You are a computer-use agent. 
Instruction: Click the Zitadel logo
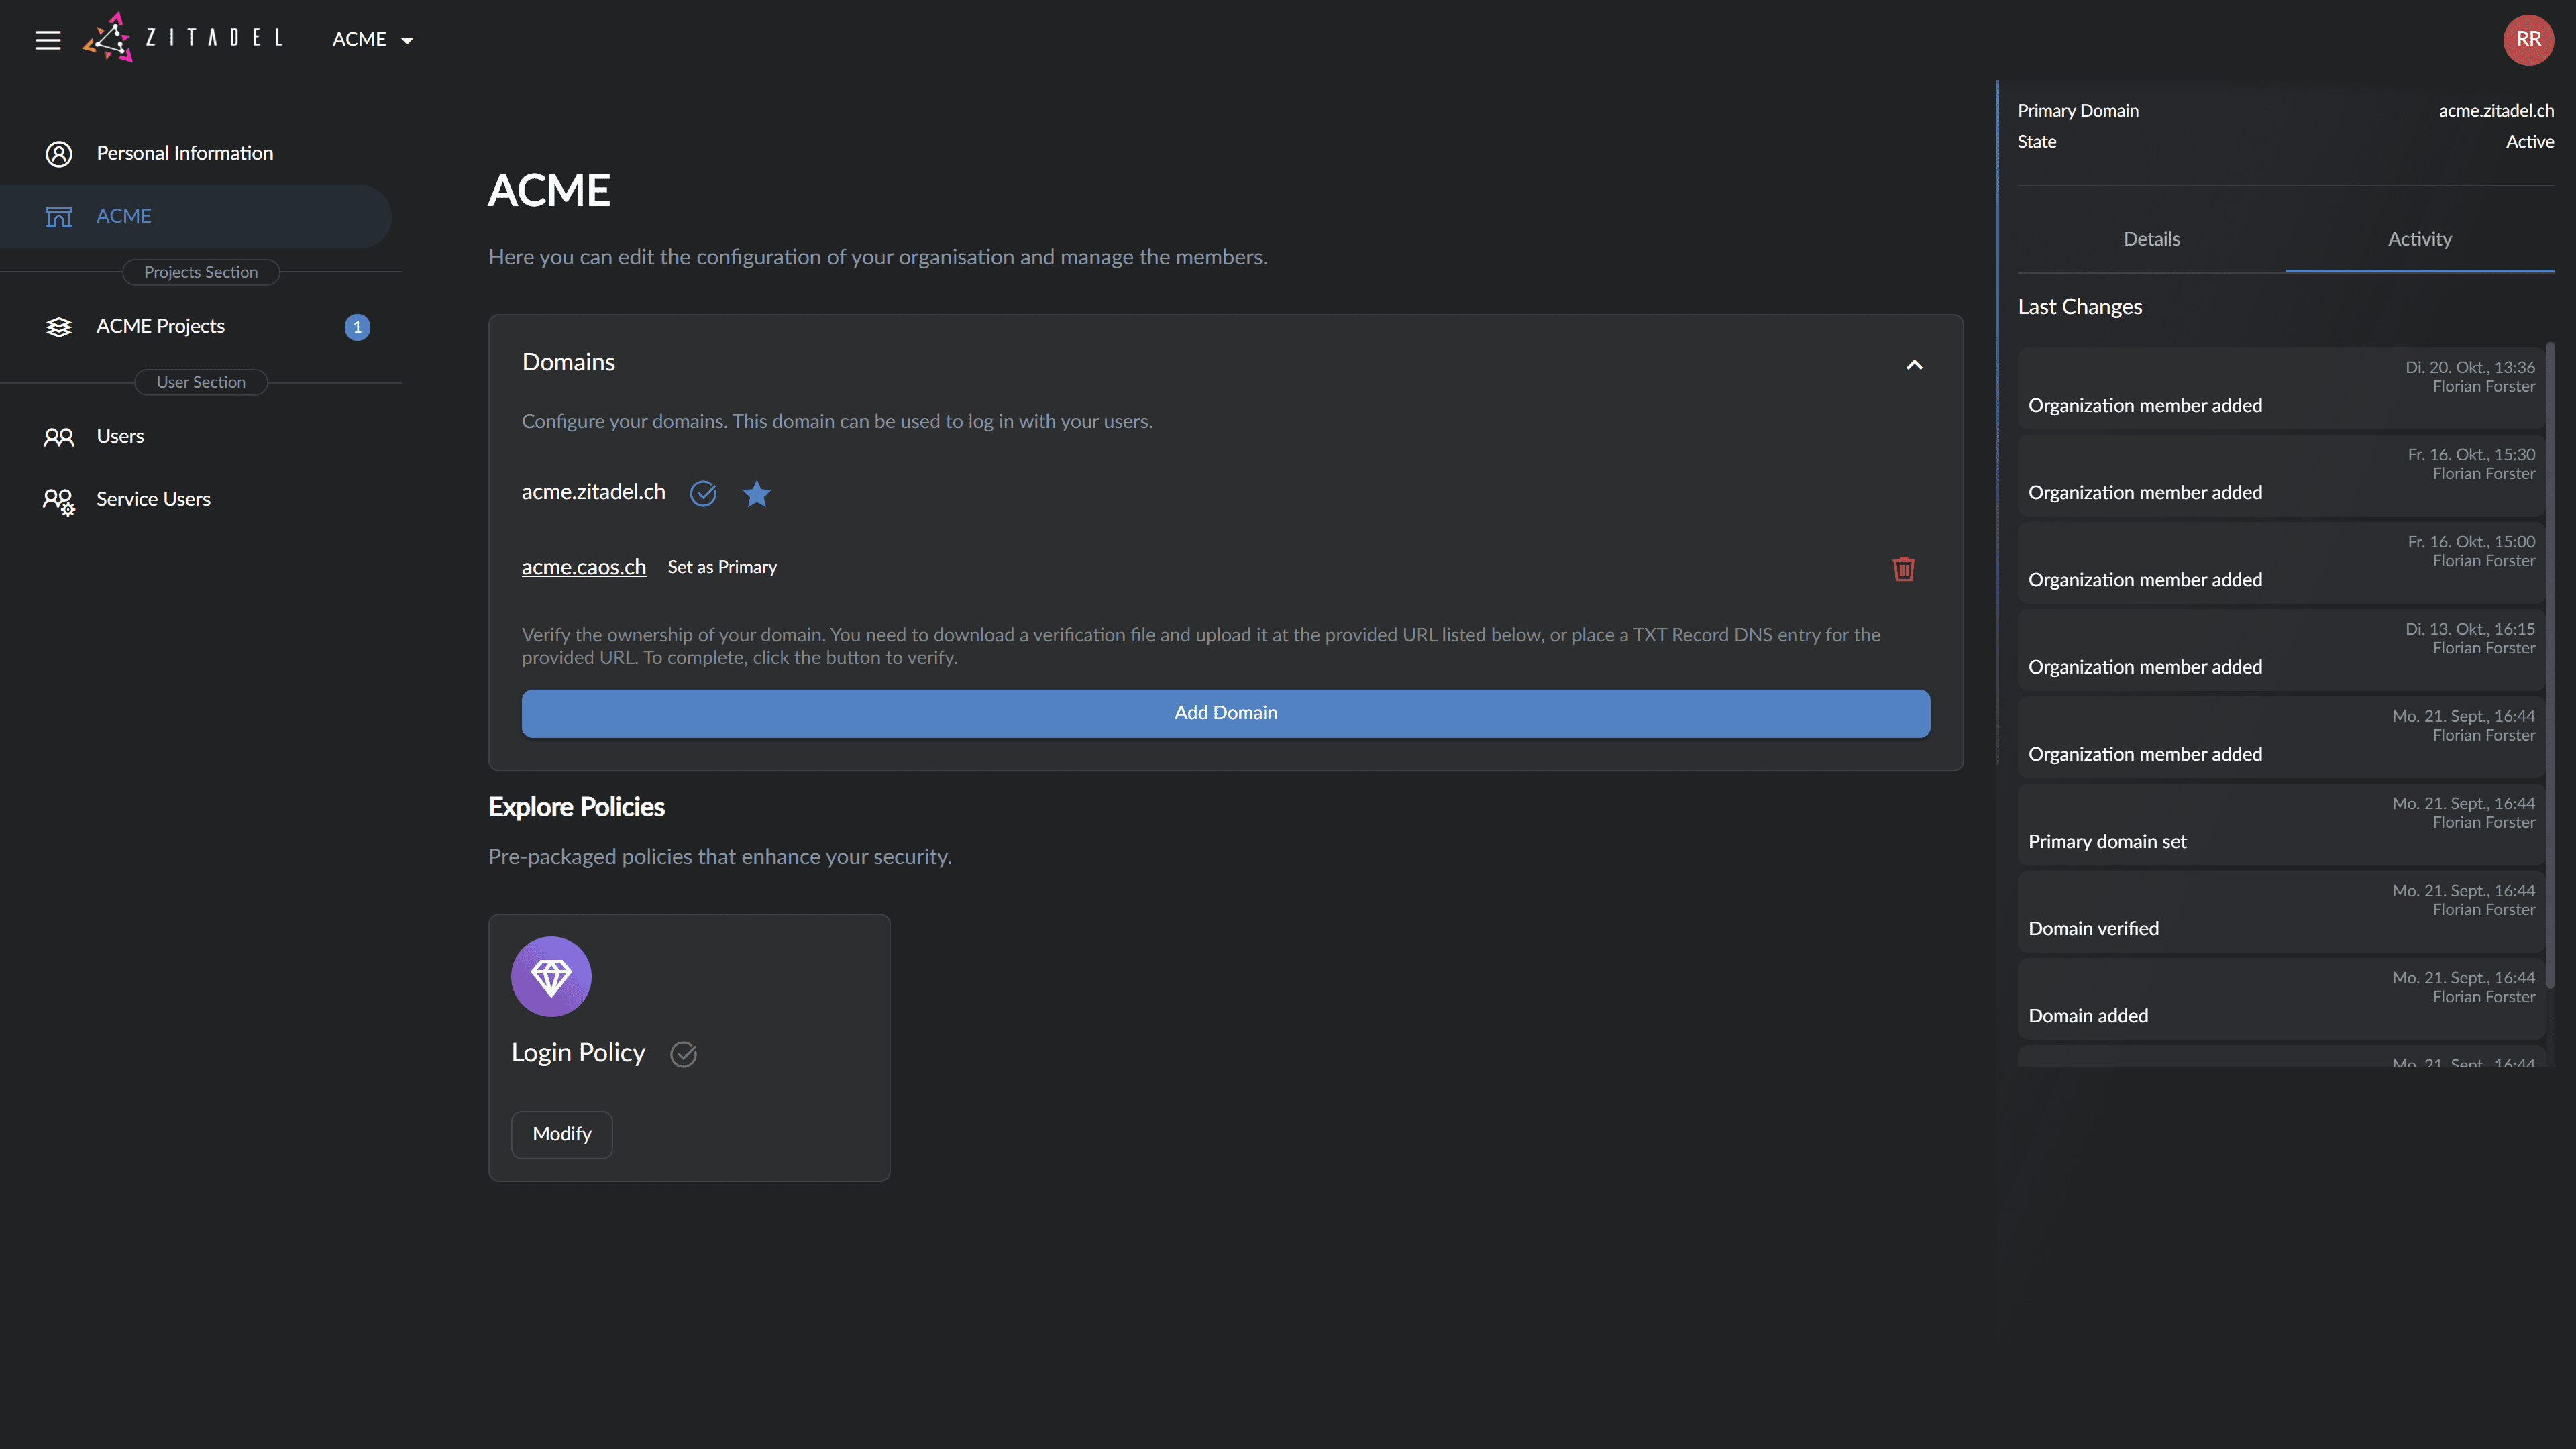[x=183, y=38]
